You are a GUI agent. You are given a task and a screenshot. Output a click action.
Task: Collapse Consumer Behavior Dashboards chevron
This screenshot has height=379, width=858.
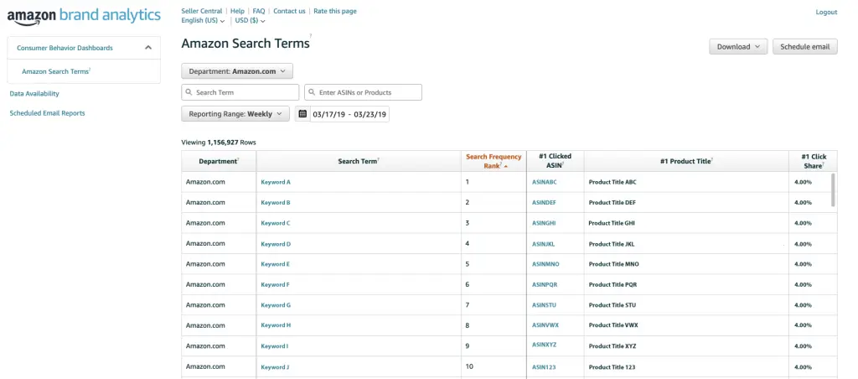pyautogui.click(x=147, y=48)
